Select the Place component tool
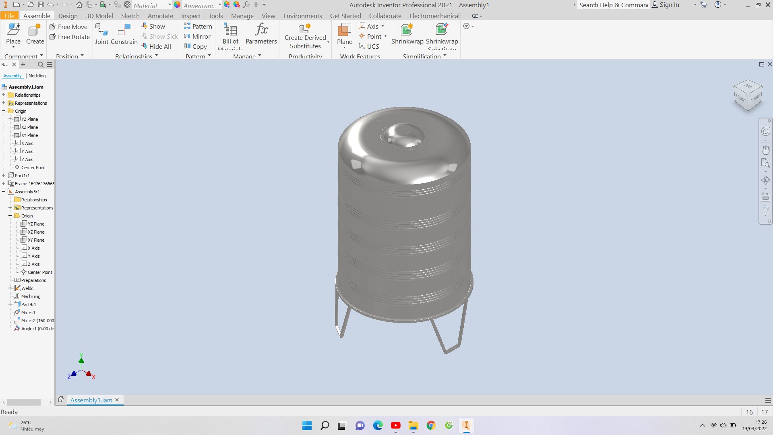This screenshot has height=435, width=773. tap(13, 34)
